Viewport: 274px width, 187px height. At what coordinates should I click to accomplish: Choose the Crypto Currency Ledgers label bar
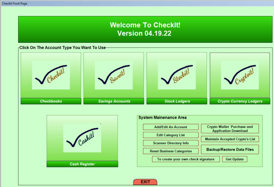(240, 101)
